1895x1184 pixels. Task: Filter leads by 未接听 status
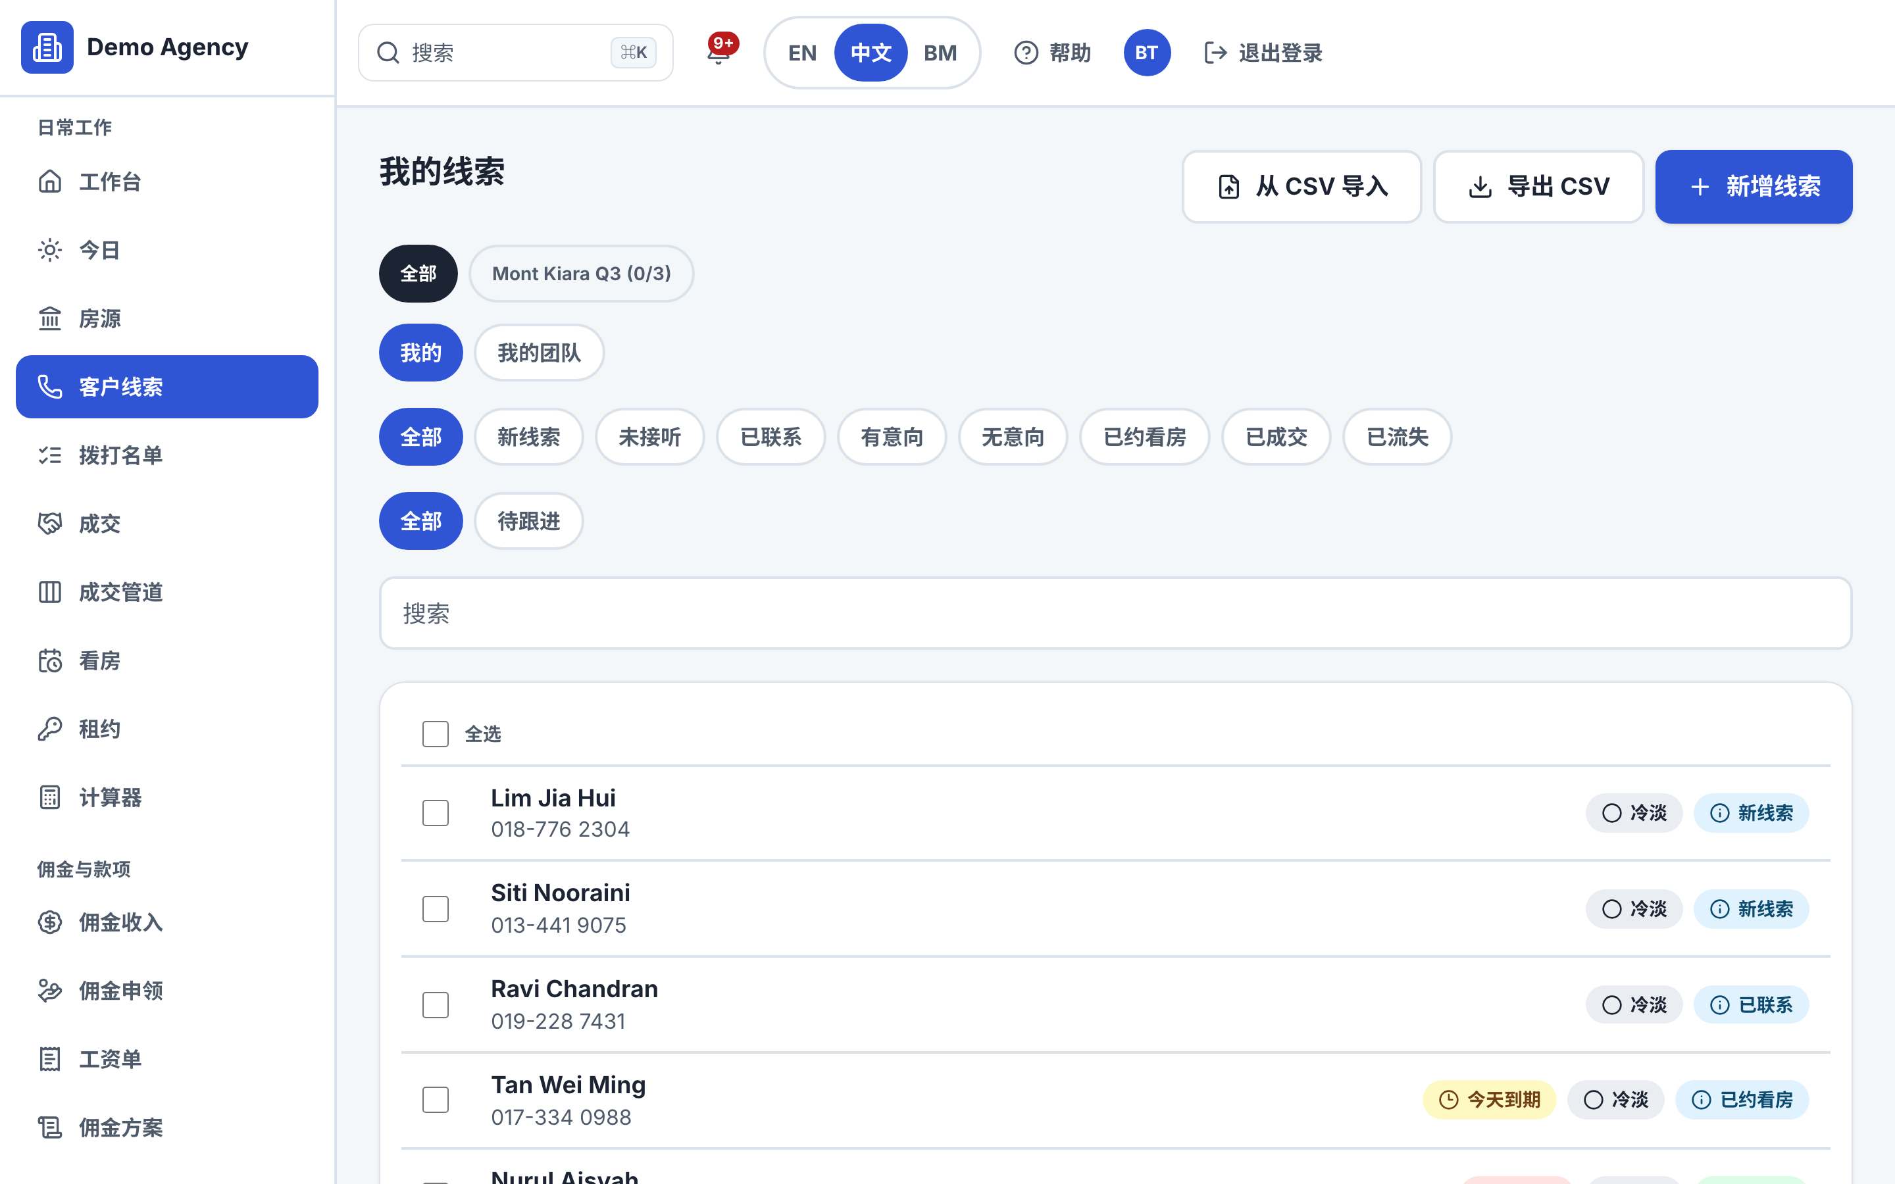point(649,437)
